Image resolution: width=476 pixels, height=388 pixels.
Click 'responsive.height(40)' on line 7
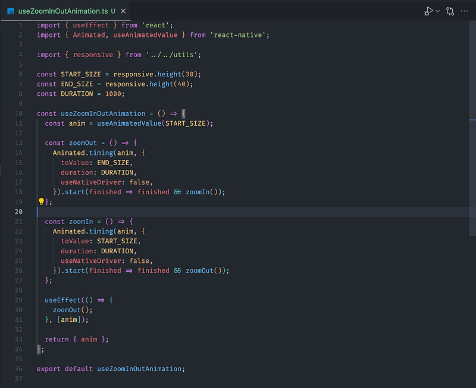click(x=147, y=84)
